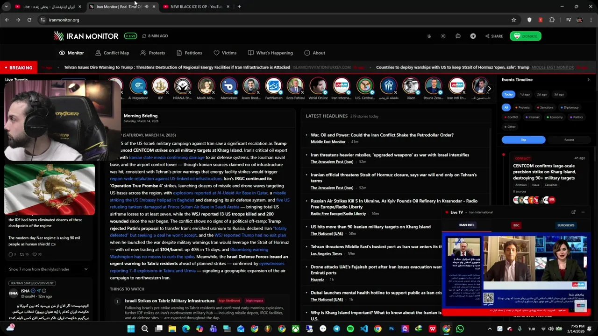Pop out the Live TV player

(573, 212)
